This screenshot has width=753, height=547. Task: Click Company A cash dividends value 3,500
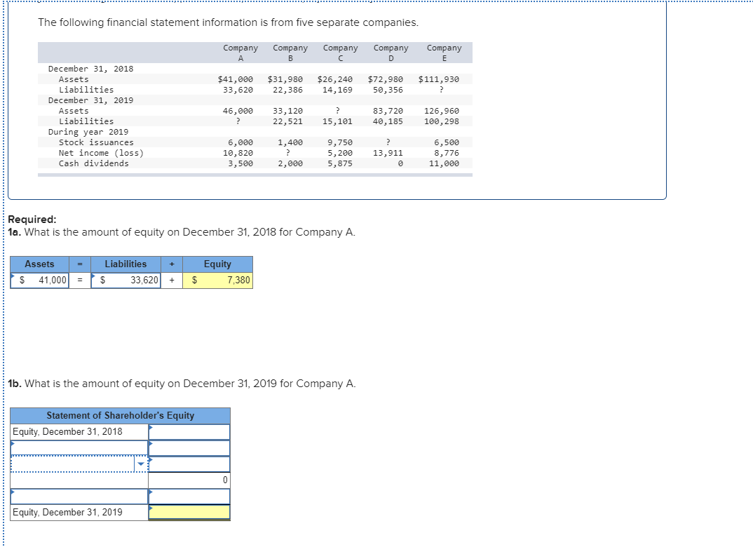(240, 164)
